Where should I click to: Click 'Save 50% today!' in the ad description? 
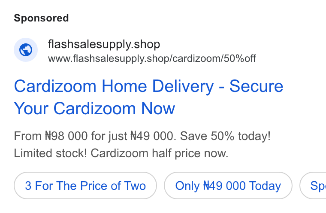(x=225, y=136)
